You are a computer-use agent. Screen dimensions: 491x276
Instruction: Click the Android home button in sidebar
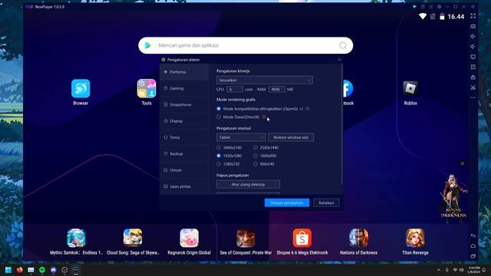click(473, 246)
